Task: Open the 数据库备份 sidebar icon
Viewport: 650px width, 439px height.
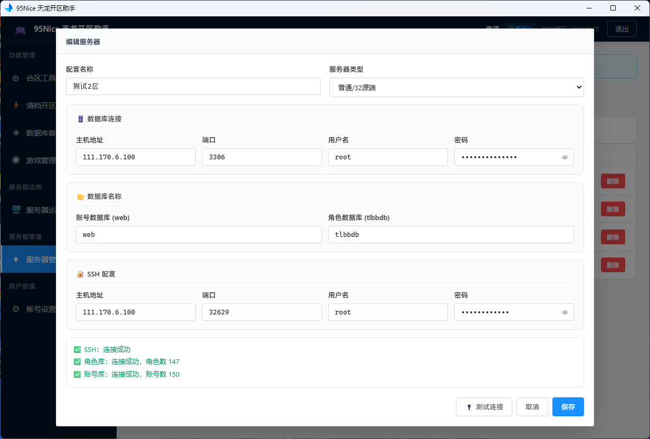Action: 16,133
